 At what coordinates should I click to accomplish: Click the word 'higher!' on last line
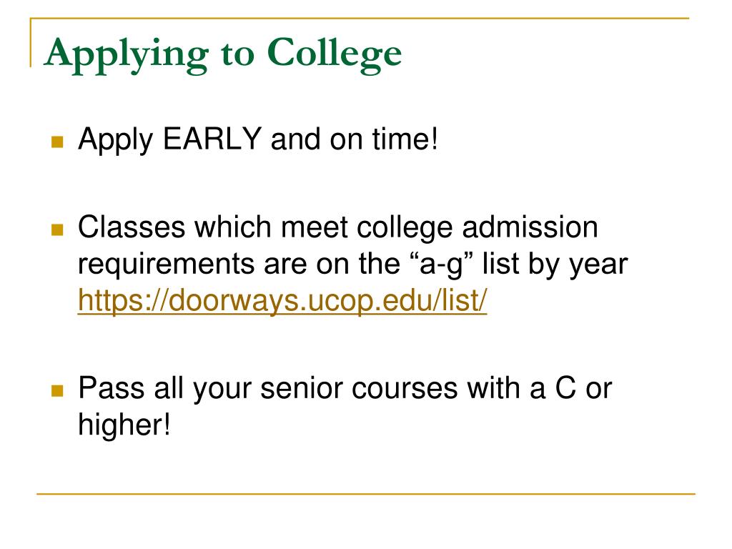tap(124, 425)
